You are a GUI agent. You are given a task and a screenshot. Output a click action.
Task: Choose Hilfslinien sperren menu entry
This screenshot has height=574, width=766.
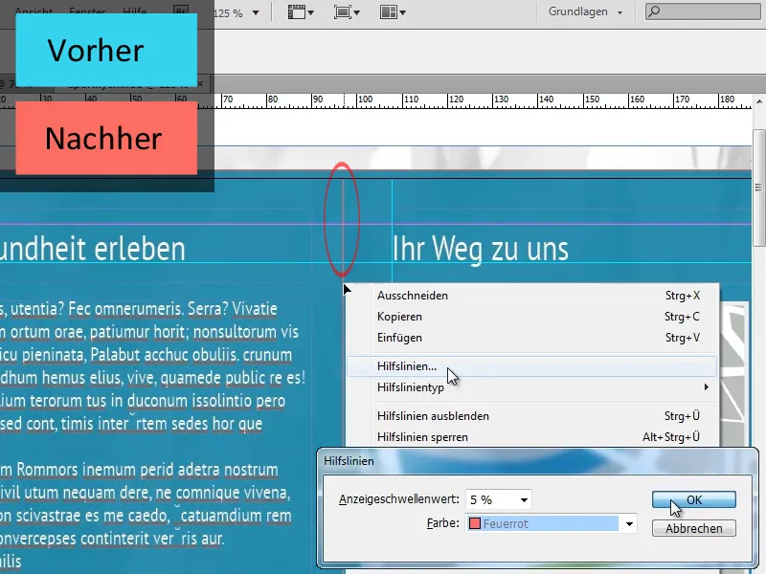click(x=532, y=437)
